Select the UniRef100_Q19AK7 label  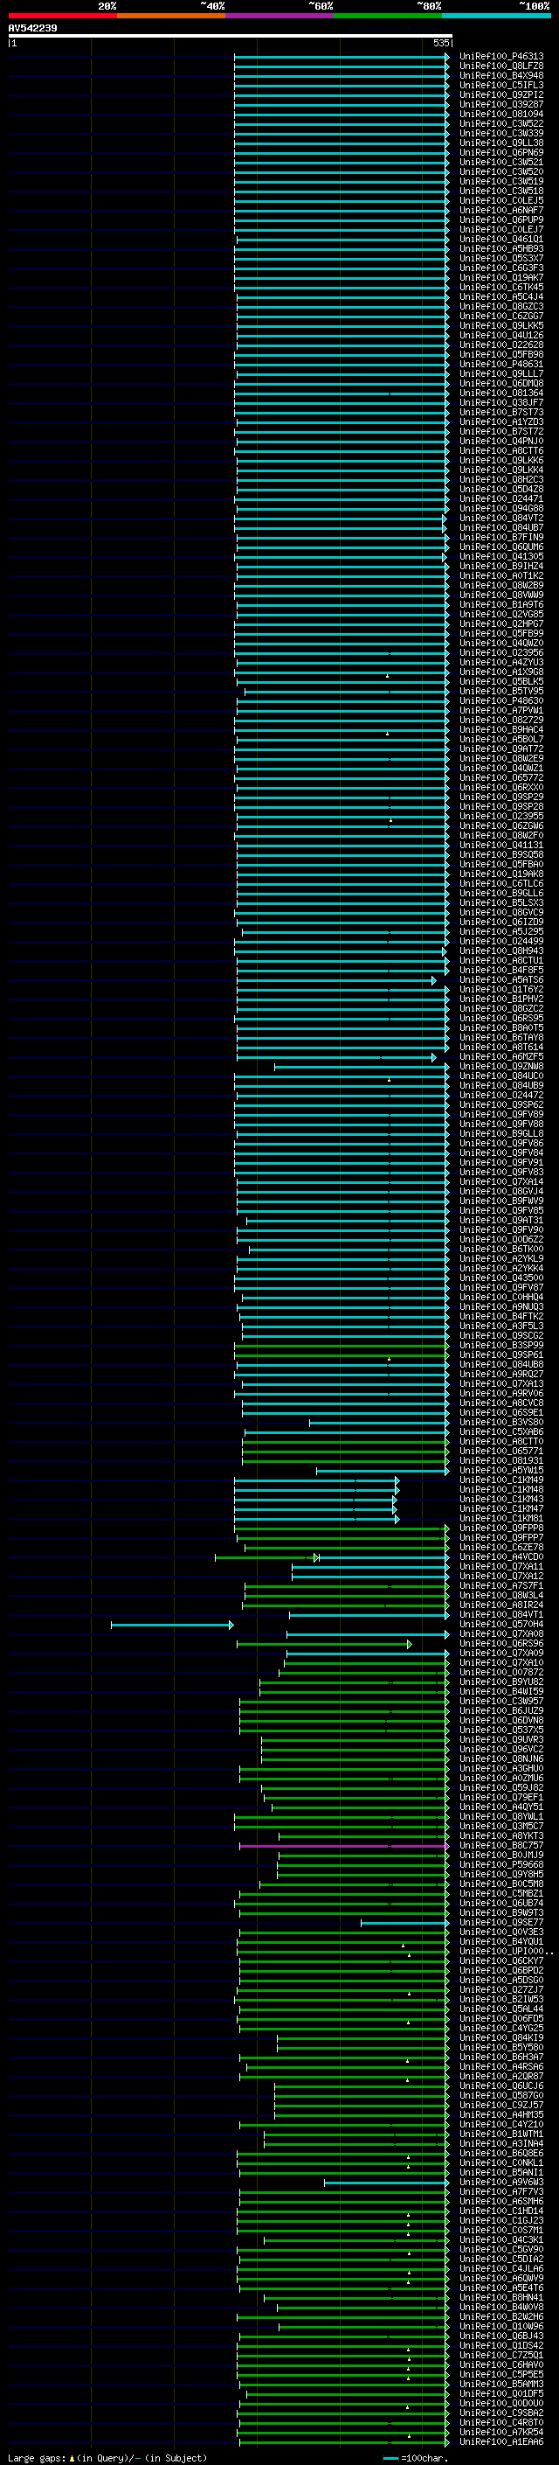[500, 277]
